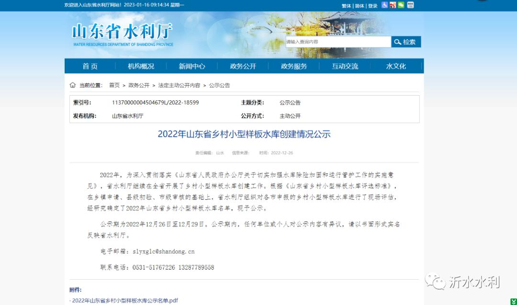Screen dimensions: 517x305
Task: Open the Weibo icon link
Action: point(393,5)
